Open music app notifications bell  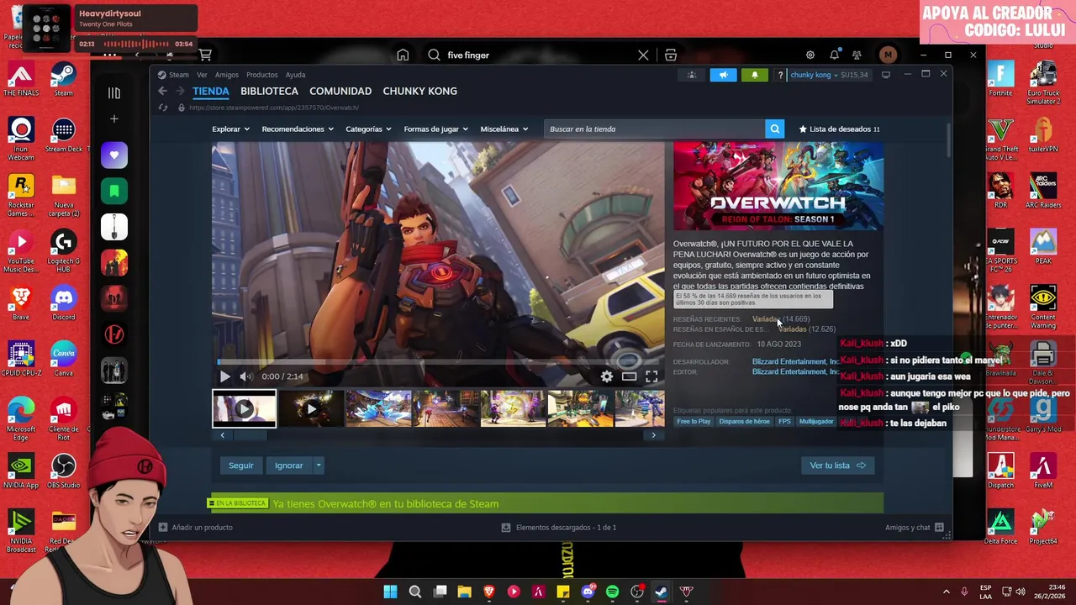click(834, 55)
